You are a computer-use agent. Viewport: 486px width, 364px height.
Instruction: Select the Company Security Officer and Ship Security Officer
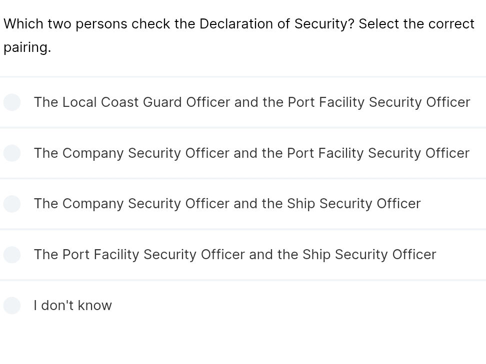click(227, 204)
